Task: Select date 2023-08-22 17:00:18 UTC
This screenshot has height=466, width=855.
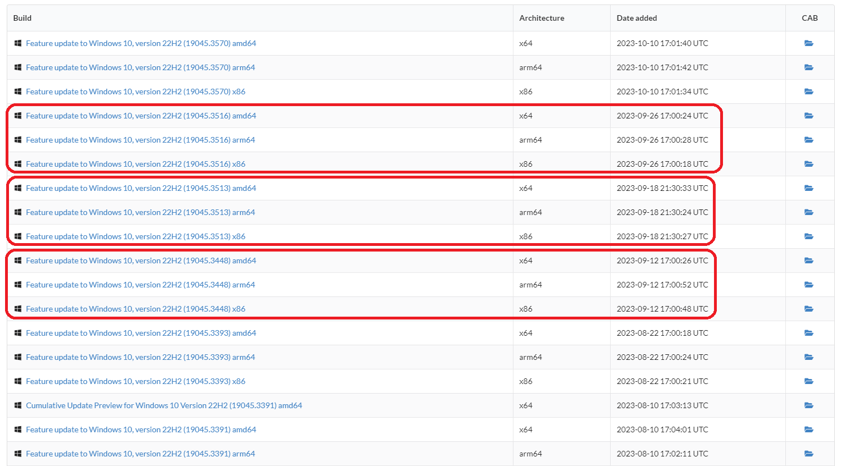Action: 662,333
